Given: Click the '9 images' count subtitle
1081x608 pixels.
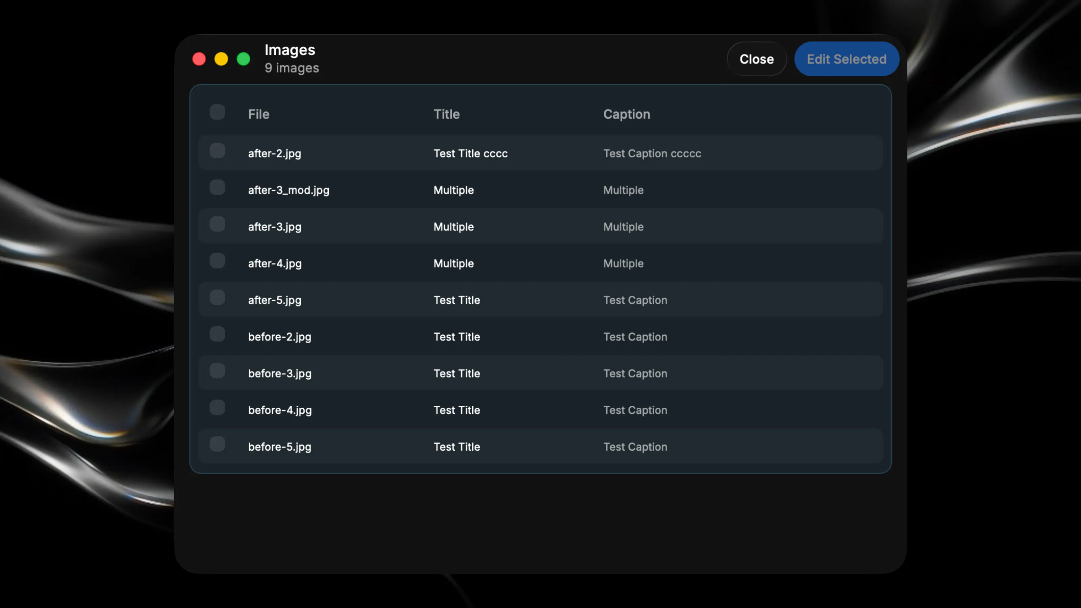Looking at the screenshot, I should pos(292,68).
